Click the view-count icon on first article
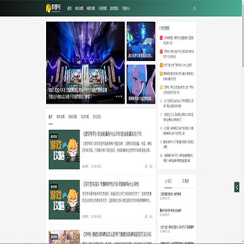This screenshot has height=244, width=244. point(151,166)
